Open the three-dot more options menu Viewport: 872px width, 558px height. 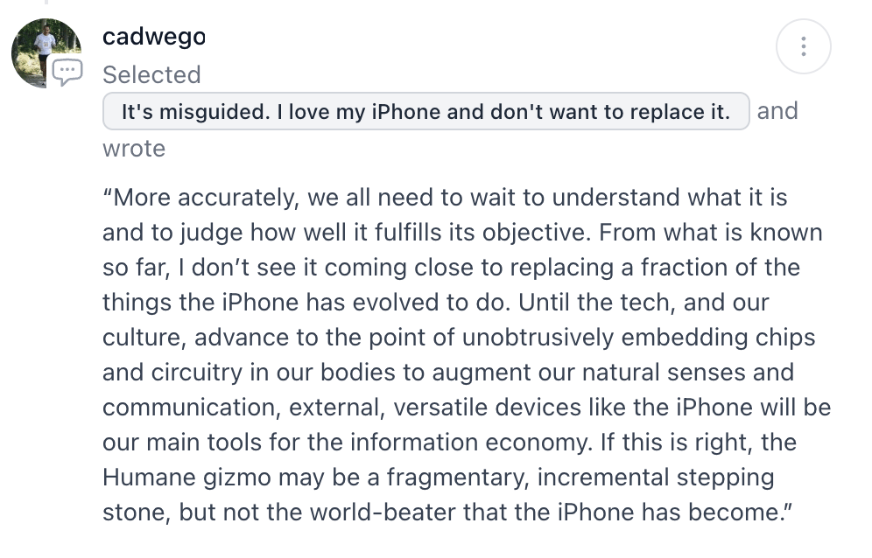(x=803, y=46)
